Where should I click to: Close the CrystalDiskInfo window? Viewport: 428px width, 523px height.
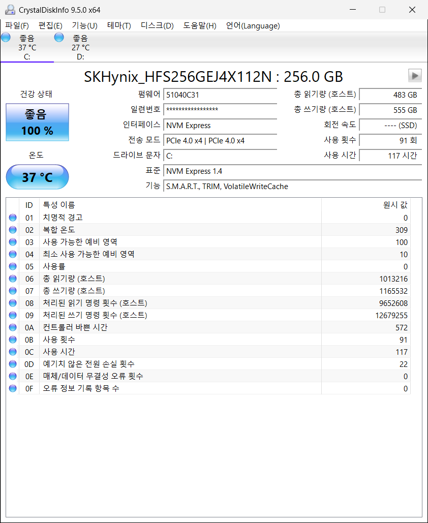[412, 10]
